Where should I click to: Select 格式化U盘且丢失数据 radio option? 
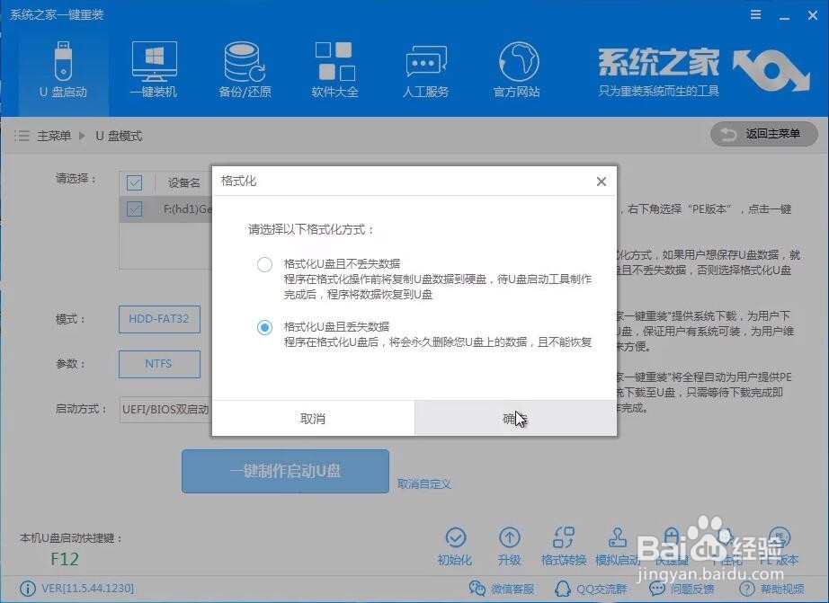coord(264,327)
